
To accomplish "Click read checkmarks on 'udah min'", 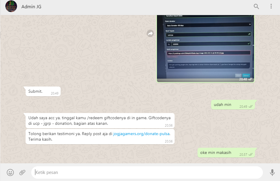I will pyautogui.click(x=251, y=106).
